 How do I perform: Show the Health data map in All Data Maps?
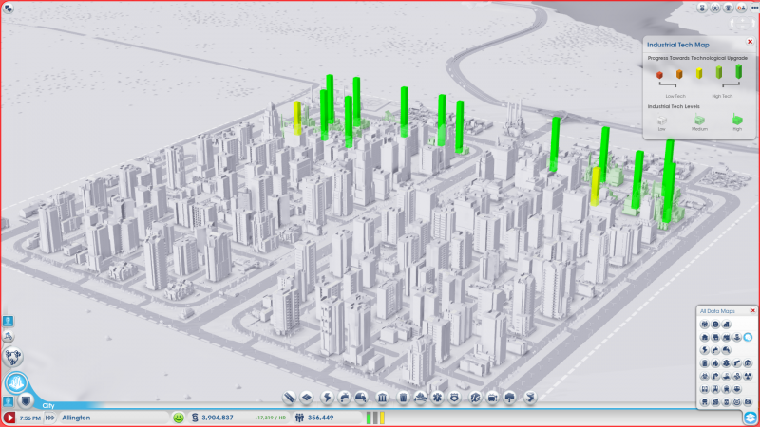point(726,363)
